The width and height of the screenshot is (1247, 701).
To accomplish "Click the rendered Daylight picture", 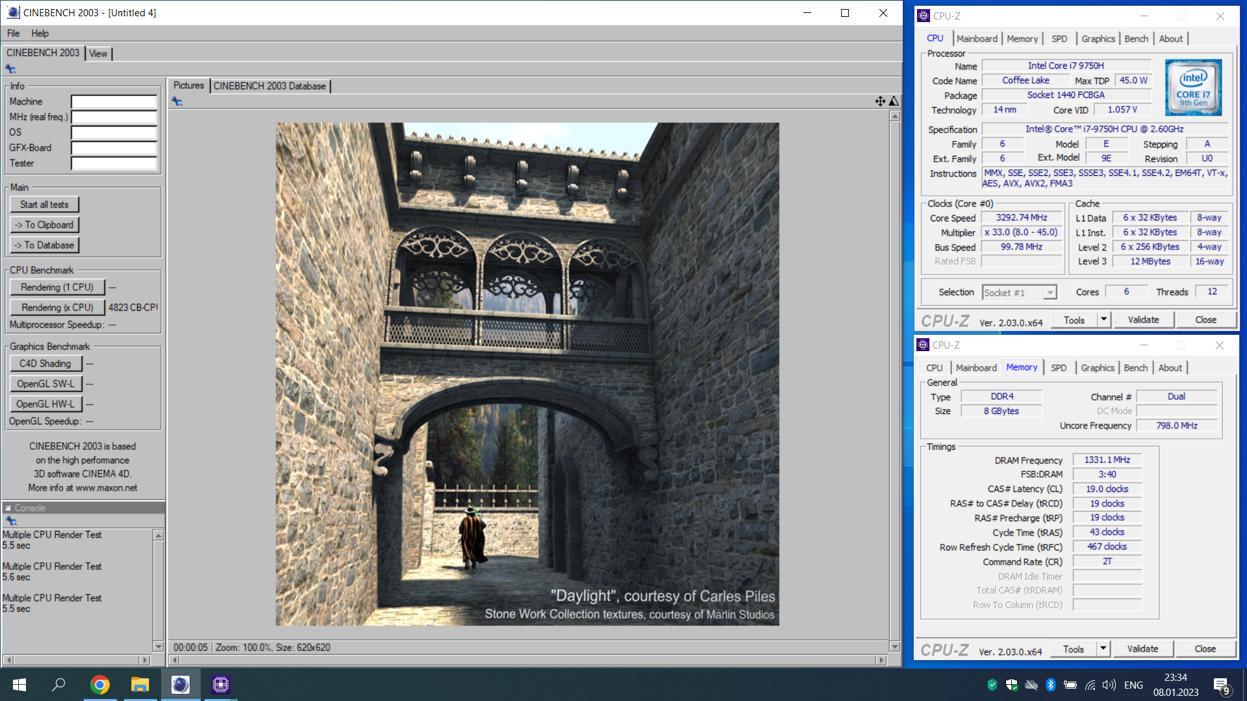I will 527,374.
